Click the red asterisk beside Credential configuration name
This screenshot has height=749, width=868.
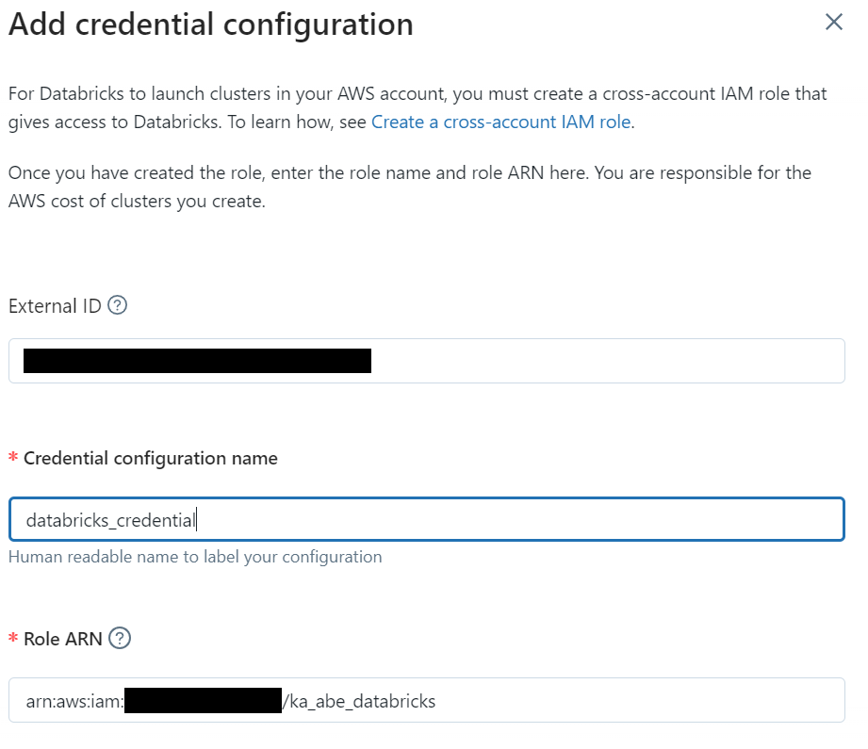(13, 457)
